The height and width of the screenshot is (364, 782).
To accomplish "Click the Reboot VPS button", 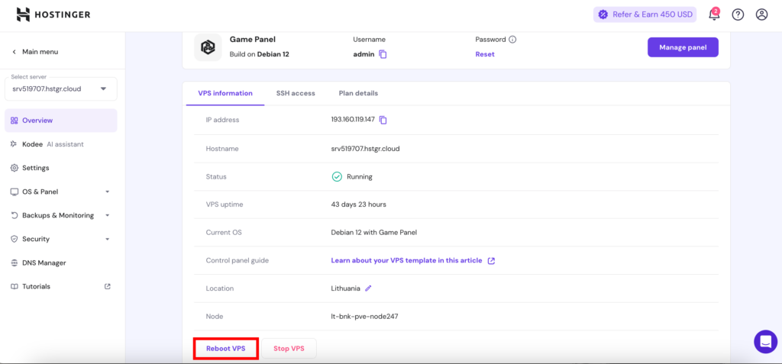I will [226, 349].
